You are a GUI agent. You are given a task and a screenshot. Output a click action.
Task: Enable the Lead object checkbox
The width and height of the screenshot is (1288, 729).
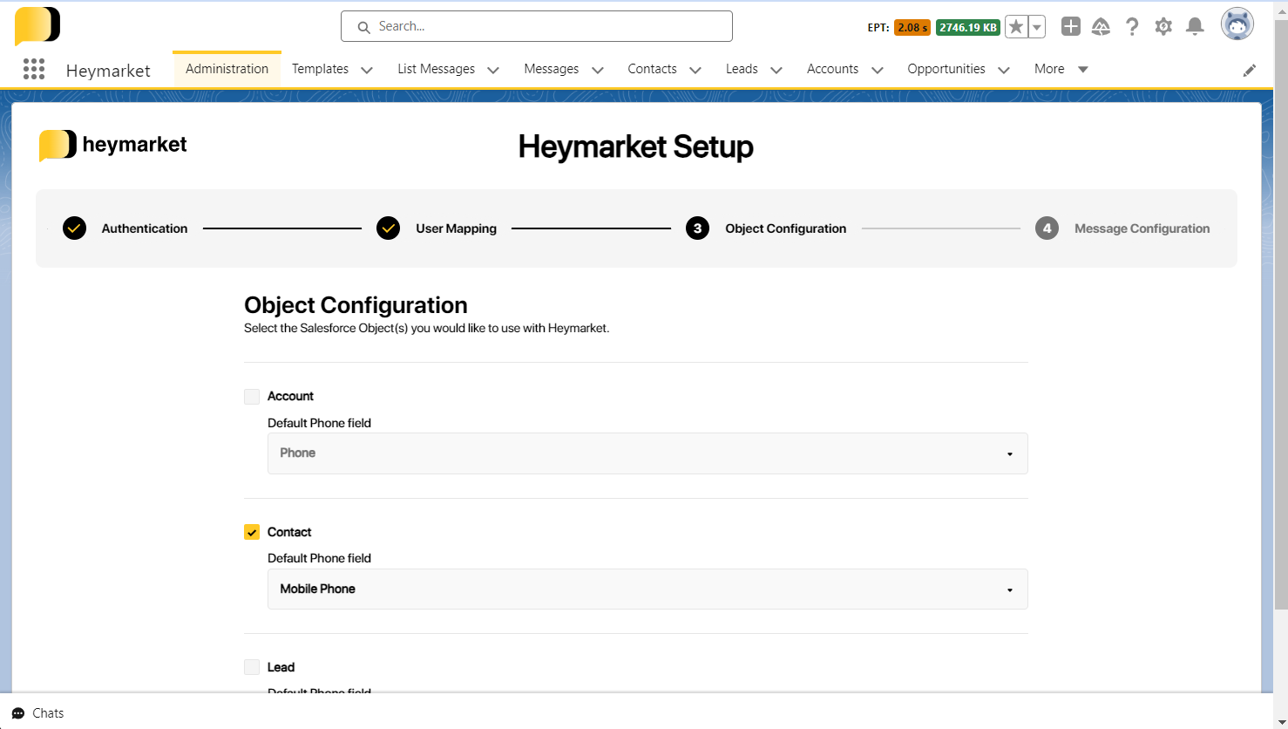252,667
